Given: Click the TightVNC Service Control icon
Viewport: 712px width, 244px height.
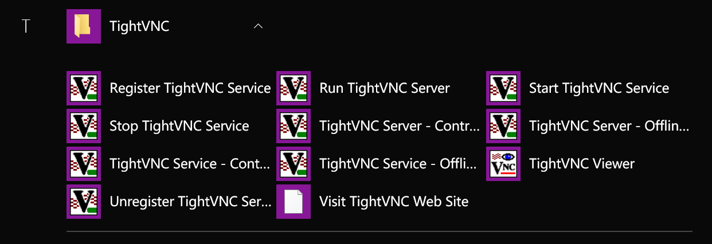Looking at the screenshot, I should tap(84, 164).
